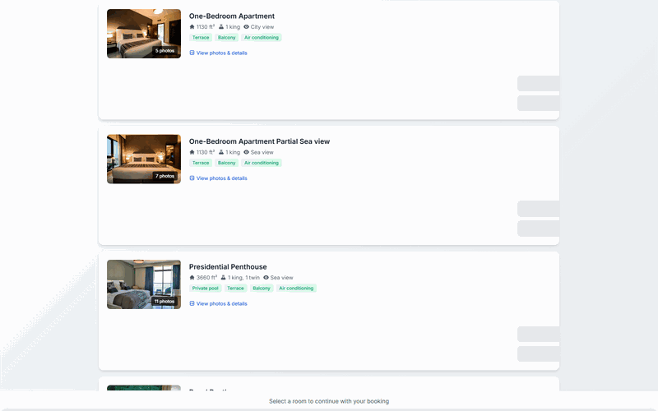Click the 3660 ft² size text
The width and height of the screenshot is (658, 411).
coord(207,278)
